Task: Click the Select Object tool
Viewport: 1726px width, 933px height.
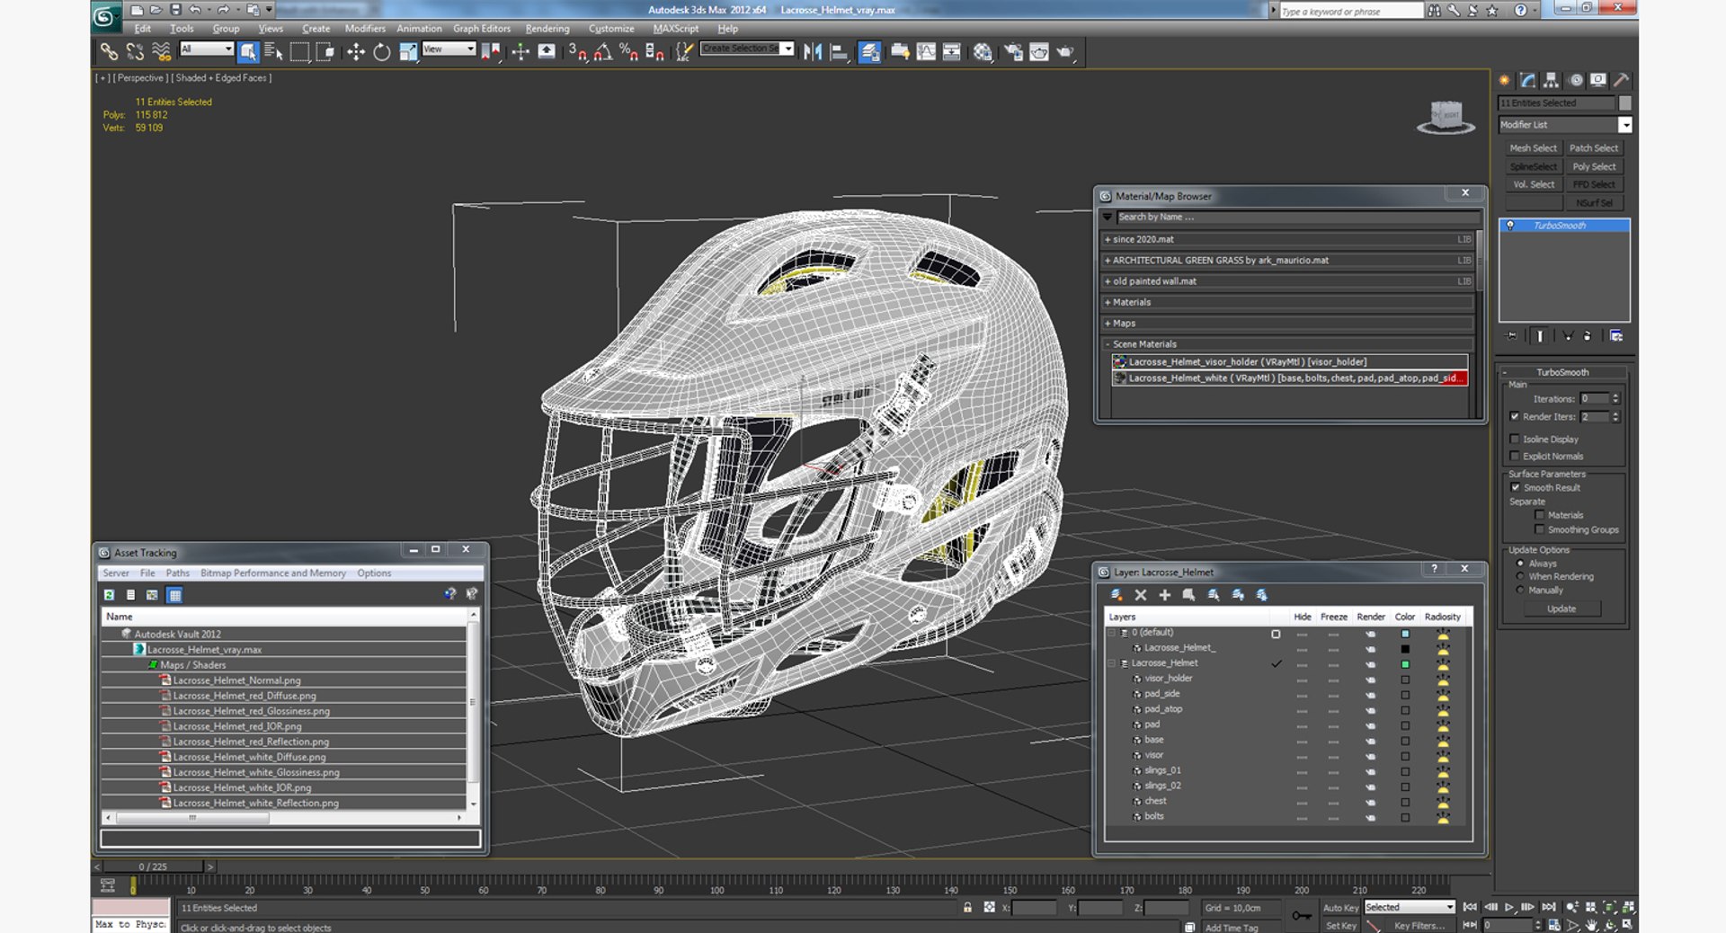Action: 248,52
